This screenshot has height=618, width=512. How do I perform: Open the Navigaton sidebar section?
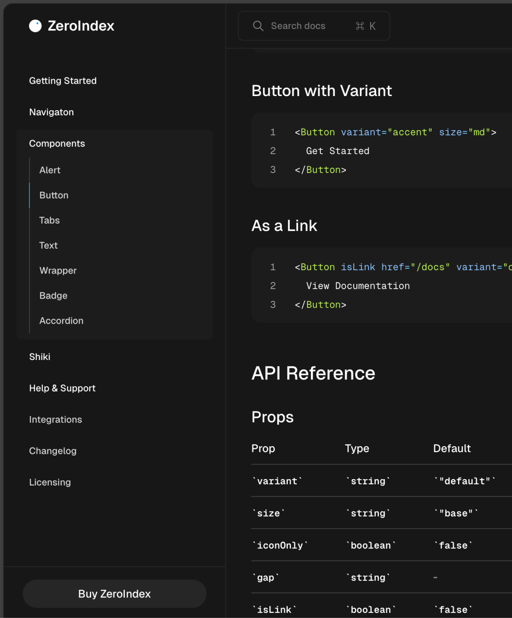point(52,112)
